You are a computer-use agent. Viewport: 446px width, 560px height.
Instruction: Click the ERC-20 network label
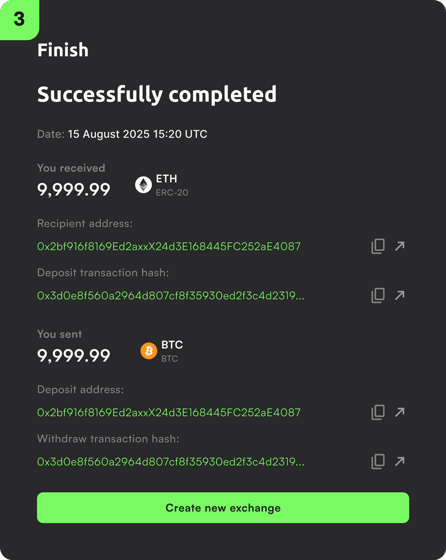click(172, 193)
